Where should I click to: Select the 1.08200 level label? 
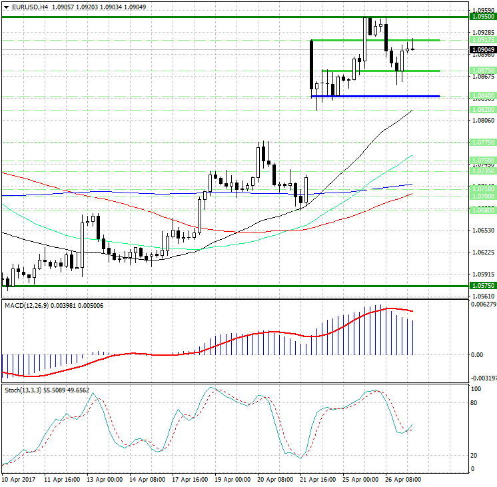(x=483, y=110)
